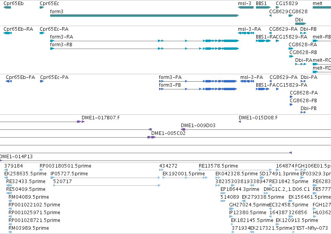331x234 pixels.
Task: Select the melt gene label
Action: 317,3
